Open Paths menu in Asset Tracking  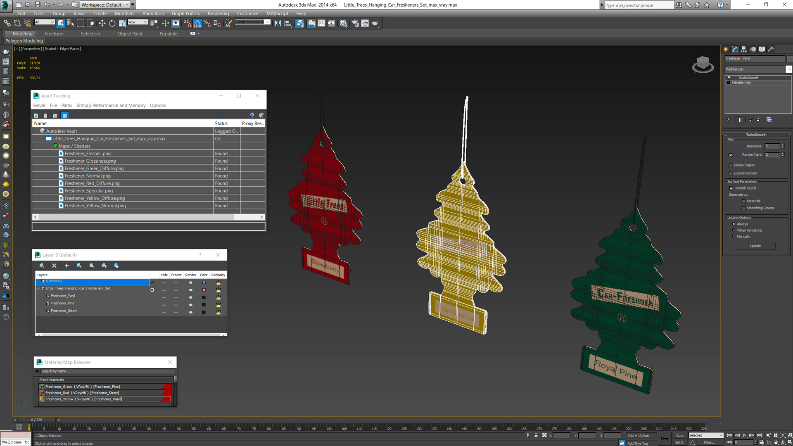tap(66, 106)
